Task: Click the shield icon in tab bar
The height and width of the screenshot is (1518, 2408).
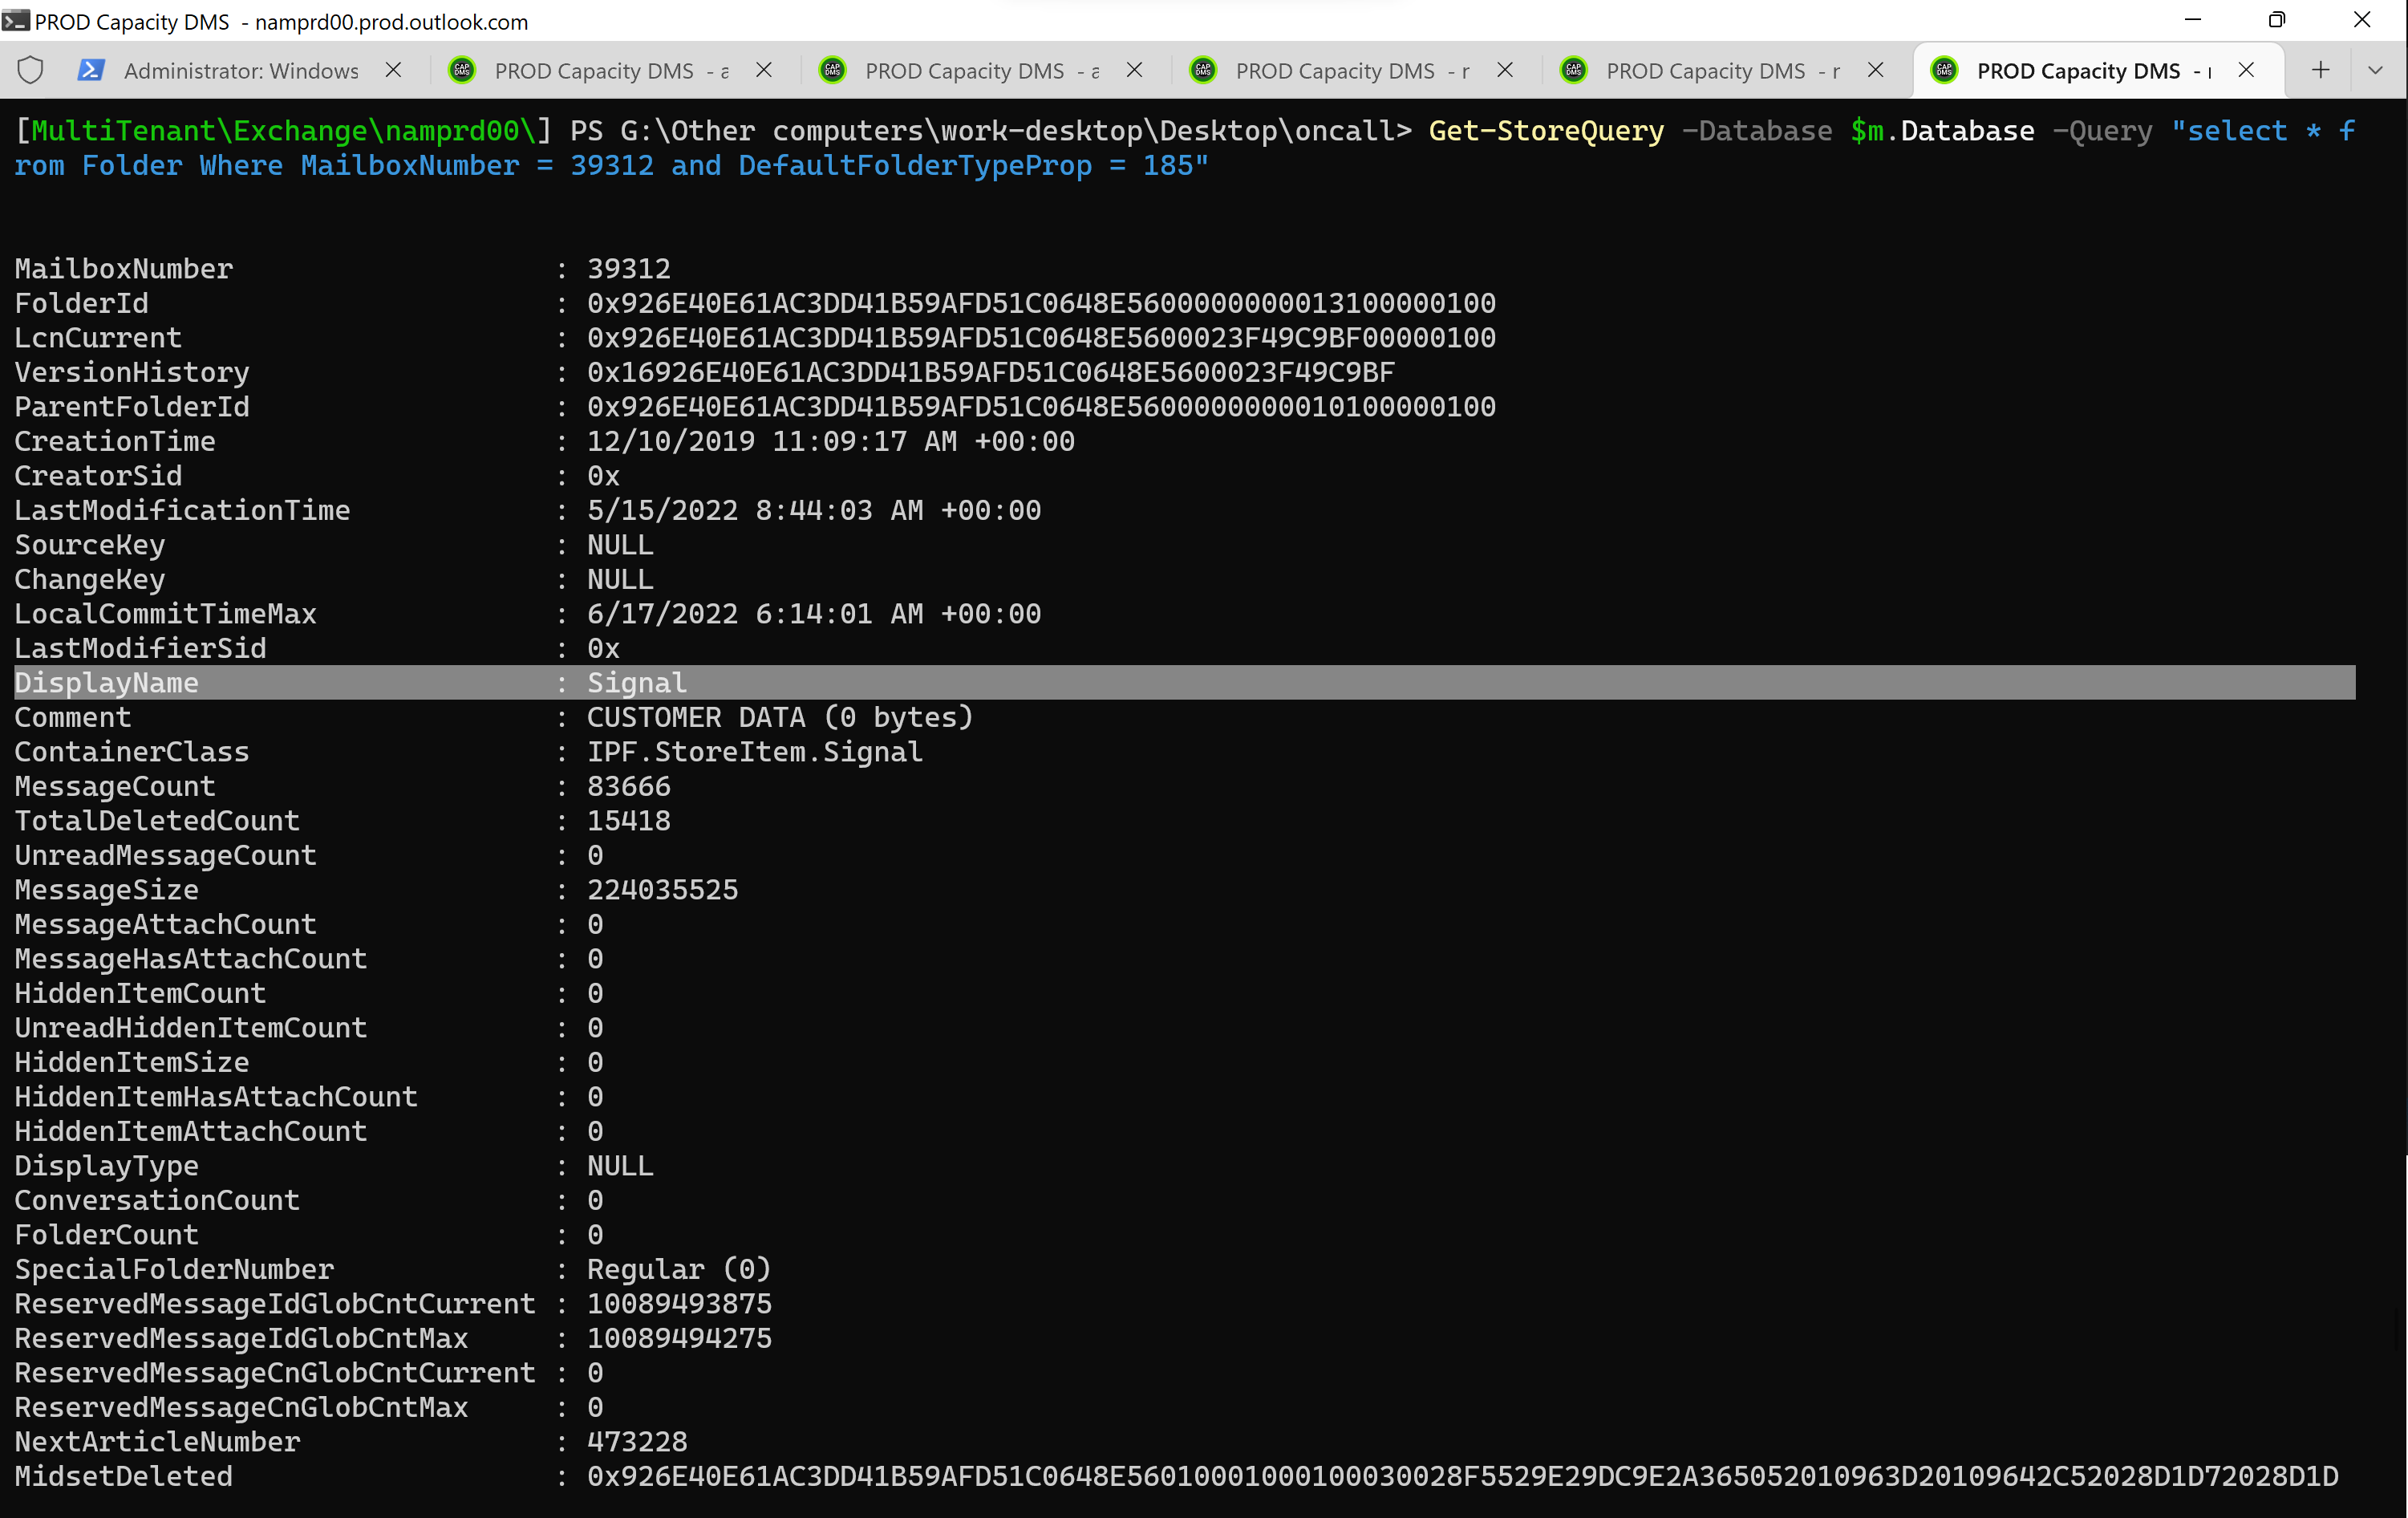Action: tap(31, 70)
